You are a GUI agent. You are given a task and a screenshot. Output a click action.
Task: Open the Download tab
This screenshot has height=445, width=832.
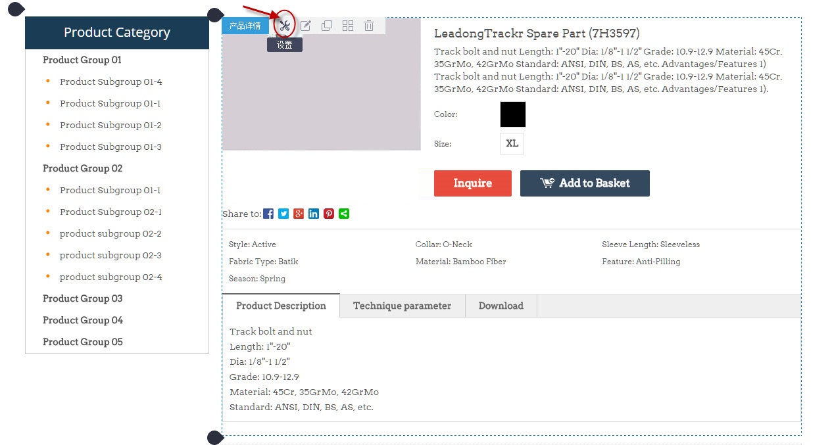pos(501,306)
